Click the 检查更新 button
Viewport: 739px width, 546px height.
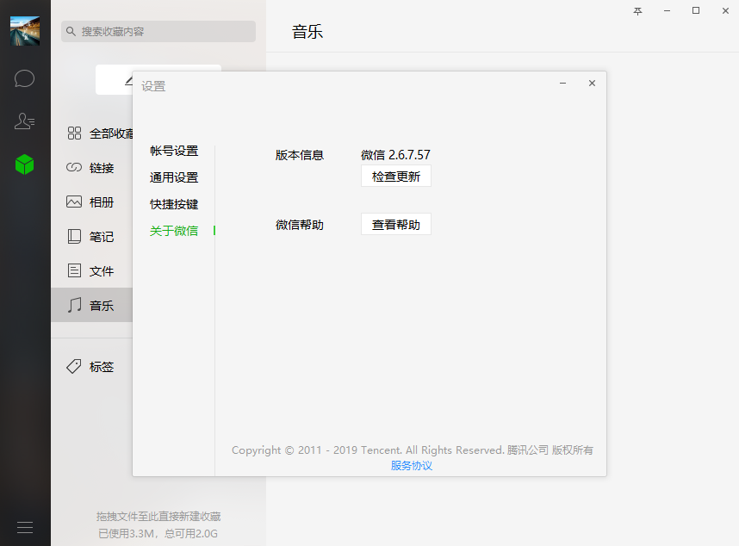[396, 177]
